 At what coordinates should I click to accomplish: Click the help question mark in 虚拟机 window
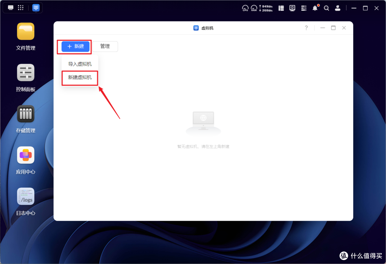click(x=306, y=28)
